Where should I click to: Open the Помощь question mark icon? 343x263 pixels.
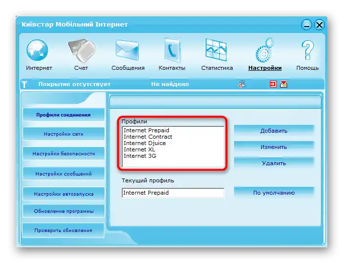pyautogui.click(x=307, y=51)
